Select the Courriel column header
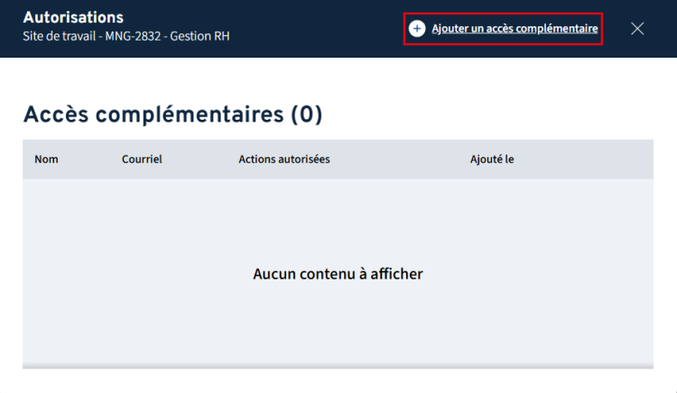The height and width of the screenshot is (393, 677). pos(142,160)
